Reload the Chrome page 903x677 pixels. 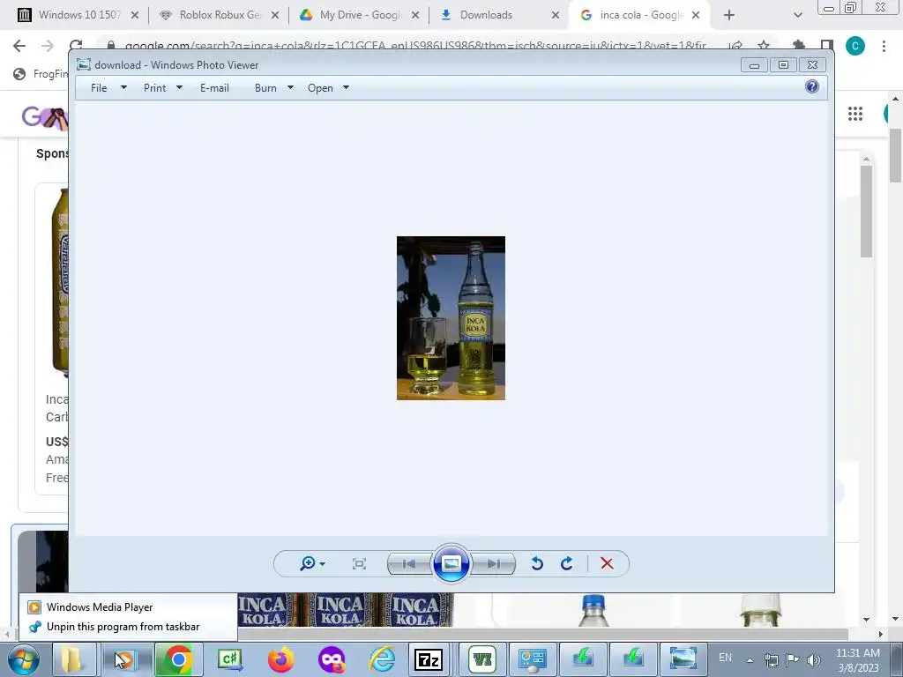(x=76, y=46)
